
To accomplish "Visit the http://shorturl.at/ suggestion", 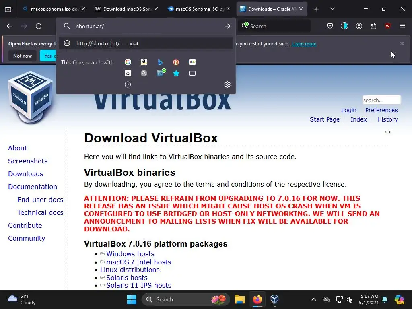I will pos(146,43).
